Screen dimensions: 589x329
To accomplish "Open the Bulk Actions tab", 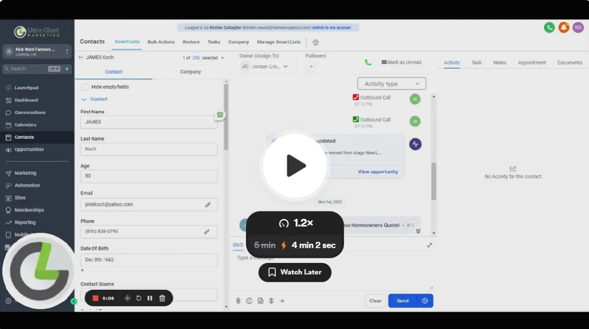I will (161, 42).
